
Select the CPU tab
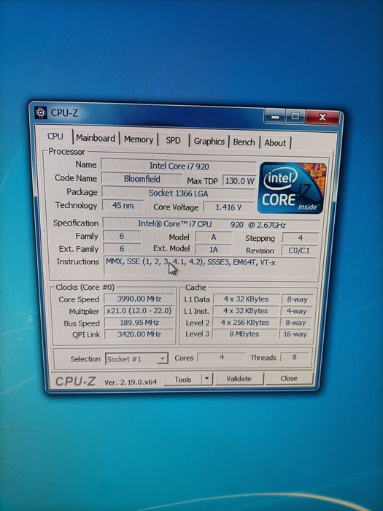[x=55, y=137]
